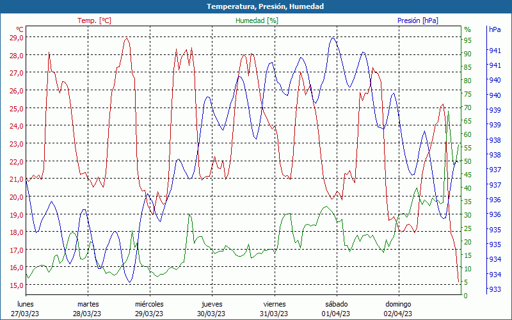This screenshot has width=512, height=320.
Task: Click the "27/03/23" date label
Action: tap(25, 314)
